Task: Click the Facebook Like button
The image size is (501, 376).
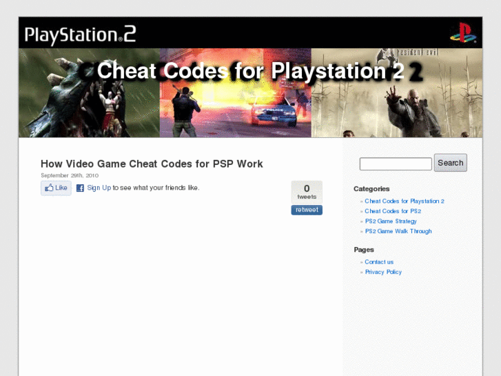Action: tap(56, 188)
